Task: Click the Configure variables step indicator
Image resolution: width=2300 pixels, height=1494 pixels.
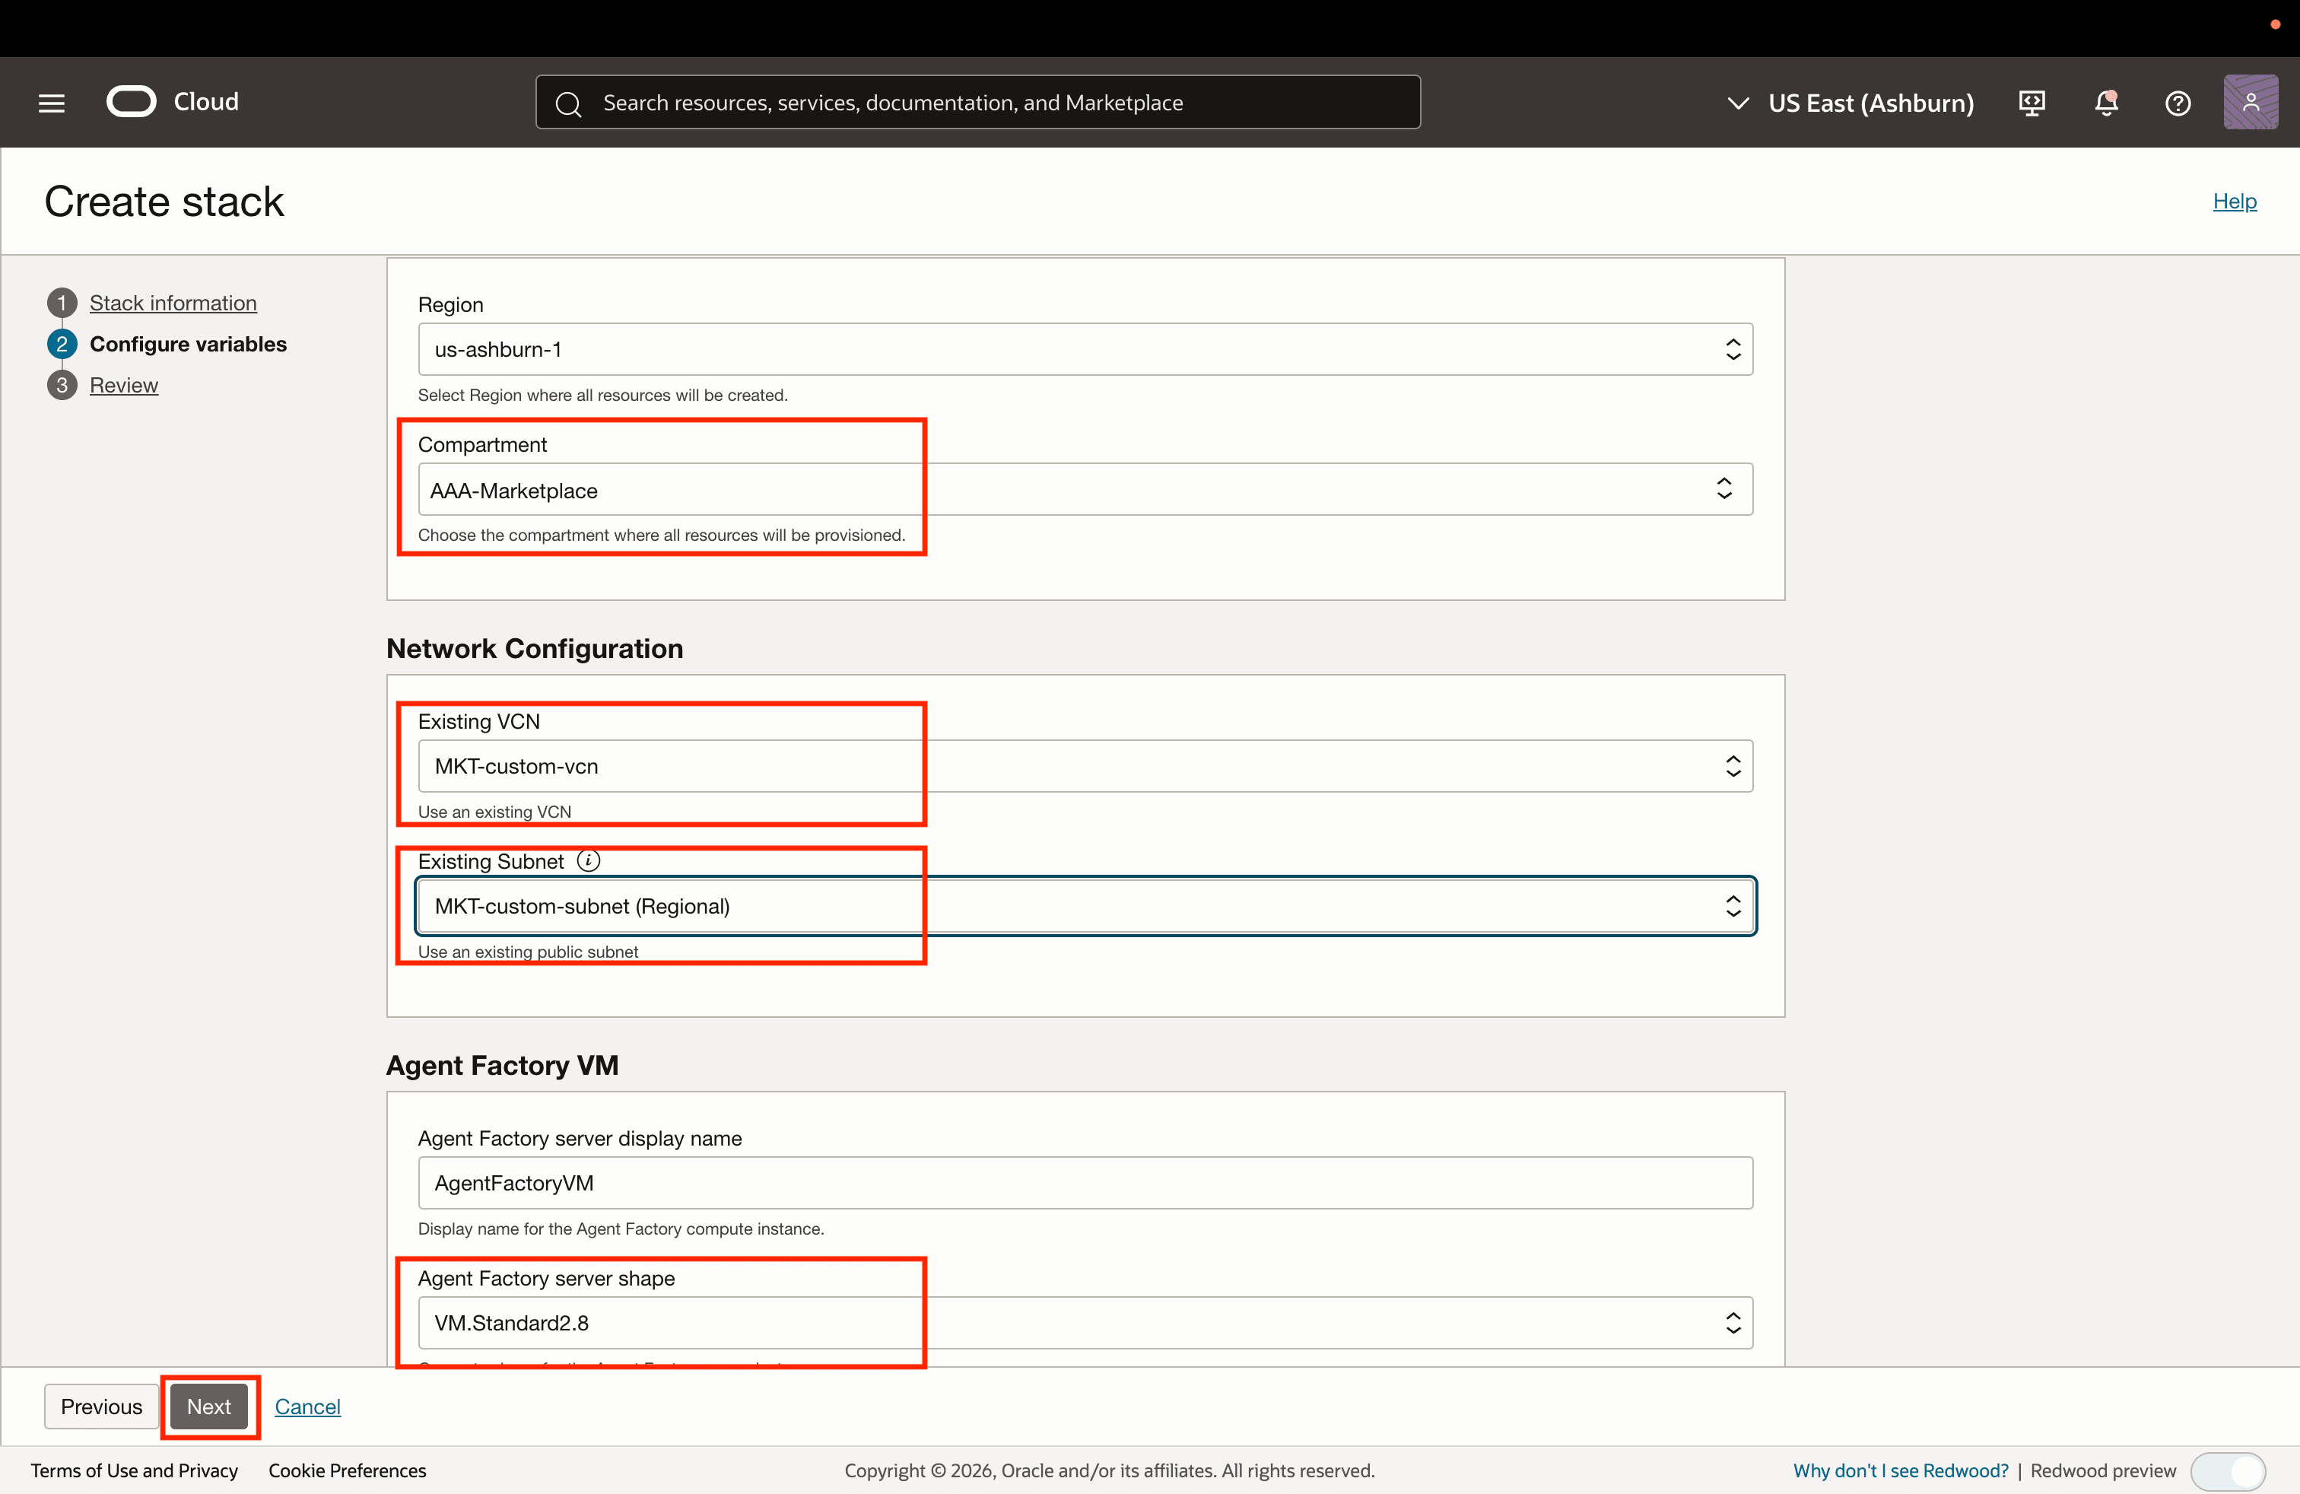Action: point(187,343)
